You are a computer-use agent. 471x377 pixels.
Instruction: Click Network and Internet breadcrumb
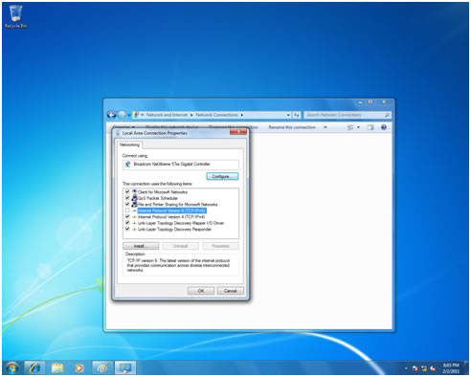coord(167,115)
